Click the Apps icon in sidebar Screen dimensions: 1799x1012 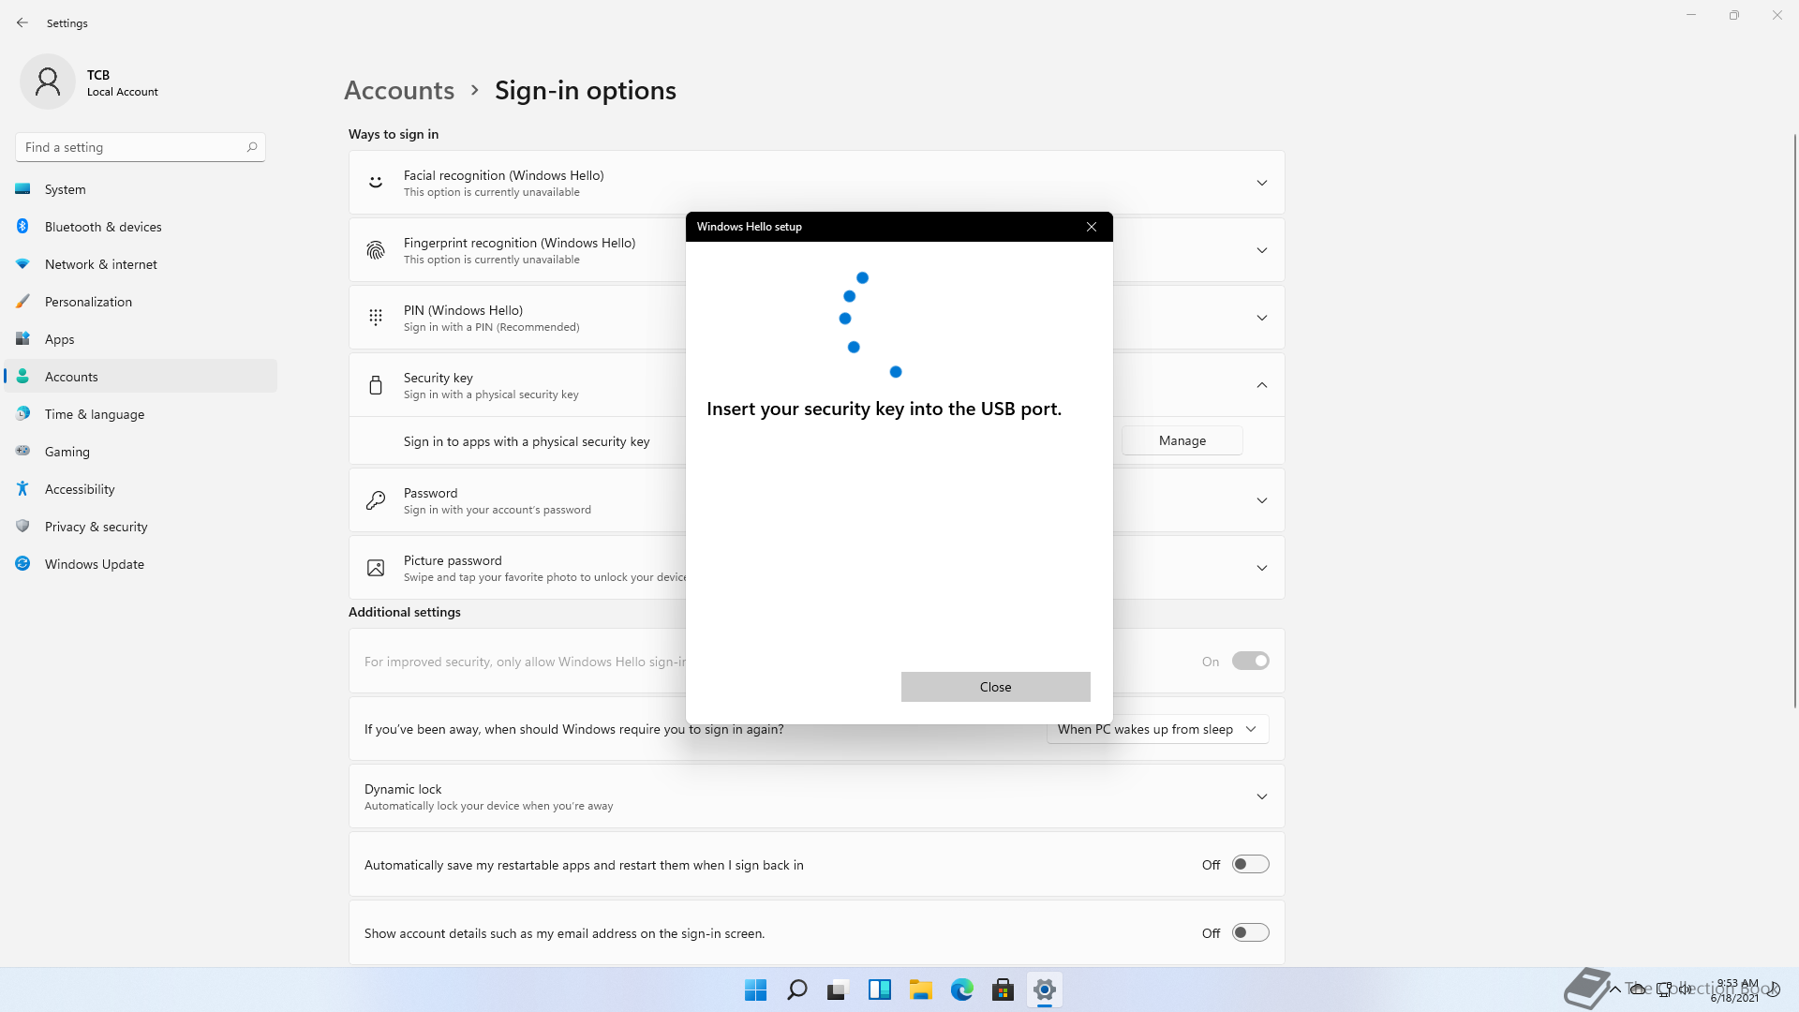(x=22, y=339)
